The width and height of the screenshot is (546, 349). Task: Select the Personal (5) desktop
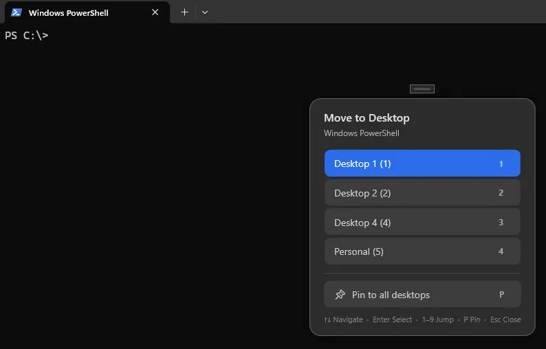click(422, 251)
